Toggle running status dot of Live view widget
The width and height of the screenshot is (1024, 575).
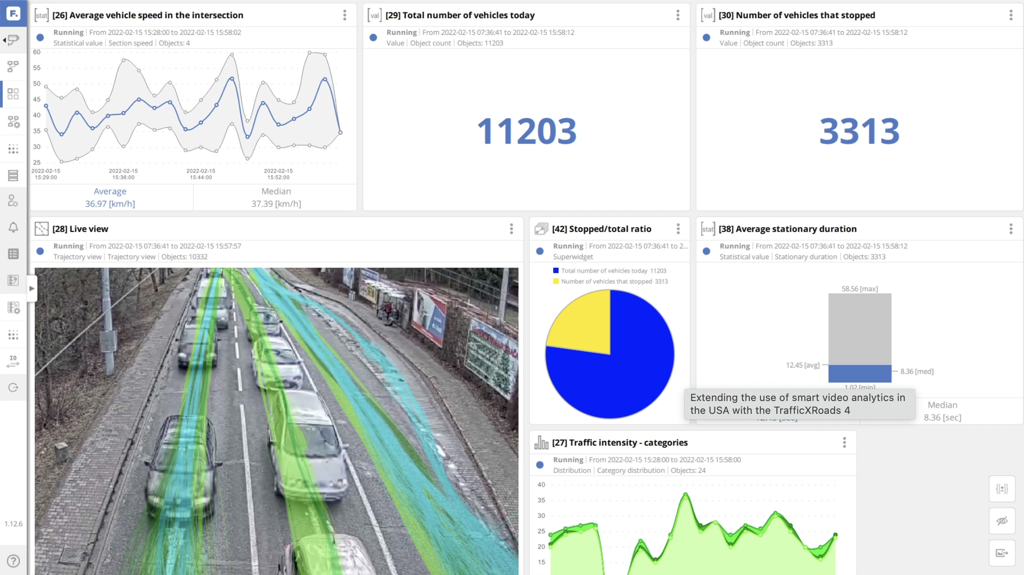(x=40, y=251)
